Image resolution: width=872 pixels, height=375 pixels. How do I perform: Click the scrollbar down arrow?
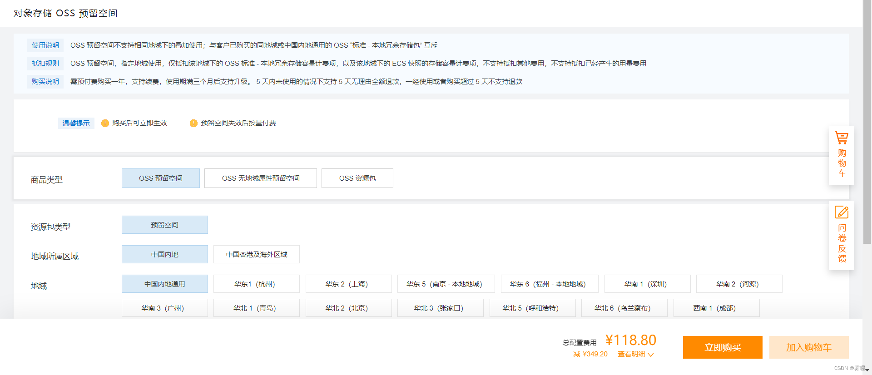click(867, 370)
